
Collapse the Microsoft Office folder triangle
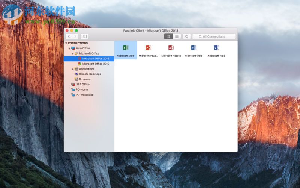(x=73, y=53)
